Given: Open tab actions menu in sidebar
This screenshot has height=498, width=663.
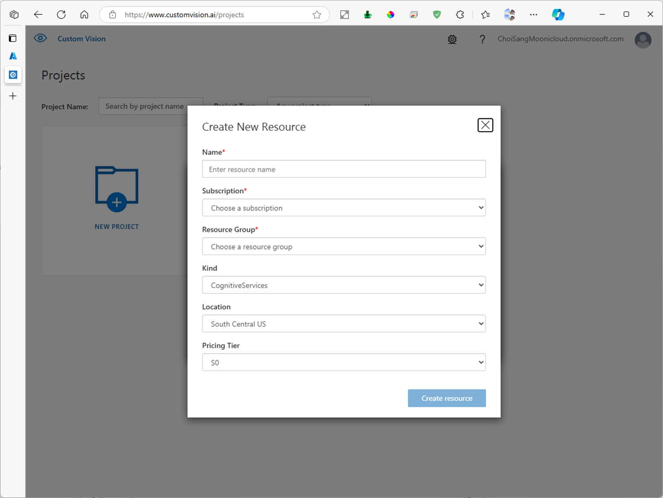Looking at the screenshot, I should (13, 38).
